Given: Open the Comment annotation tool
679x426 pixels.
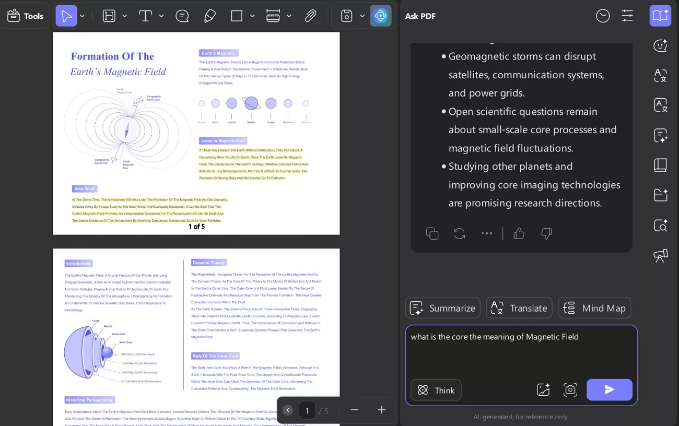Looking at the screenshot, I should pyautogui.click(x=182, y=16).
